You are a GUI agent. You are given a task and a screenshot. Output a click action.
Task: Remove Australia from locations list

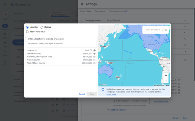[x=94, y=54]
